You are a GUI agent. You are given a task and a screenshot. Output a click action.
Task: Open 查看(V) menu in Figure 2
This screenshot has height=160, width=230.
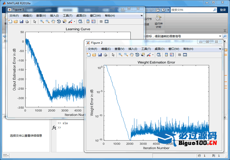pyautogui.click(x=119, y=49)
